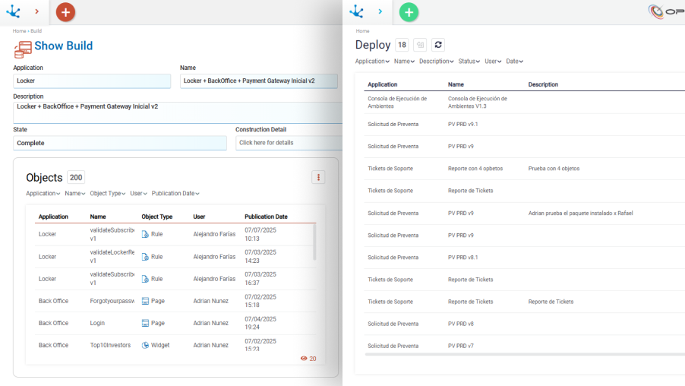Image resolution: width=685 pixels, height=386 pixels.
Task: Select the Top10Investors row
Action: (175, 345)
